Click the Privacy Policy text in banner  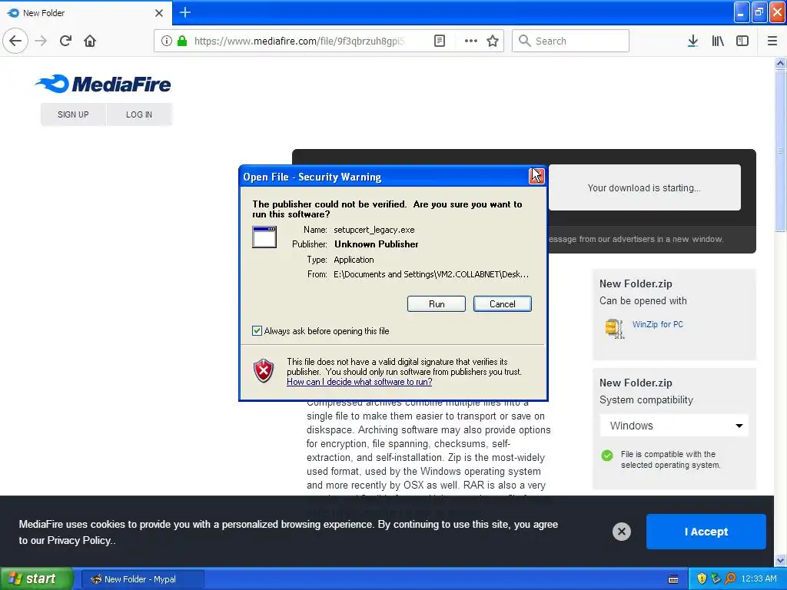78,540
